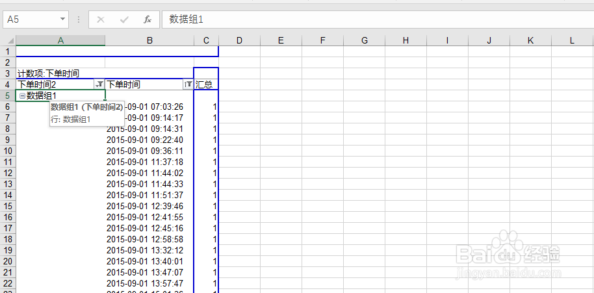Click the time cell ending 07:03:26
This screenshot has width=594, height=293.
pos(149,107)
